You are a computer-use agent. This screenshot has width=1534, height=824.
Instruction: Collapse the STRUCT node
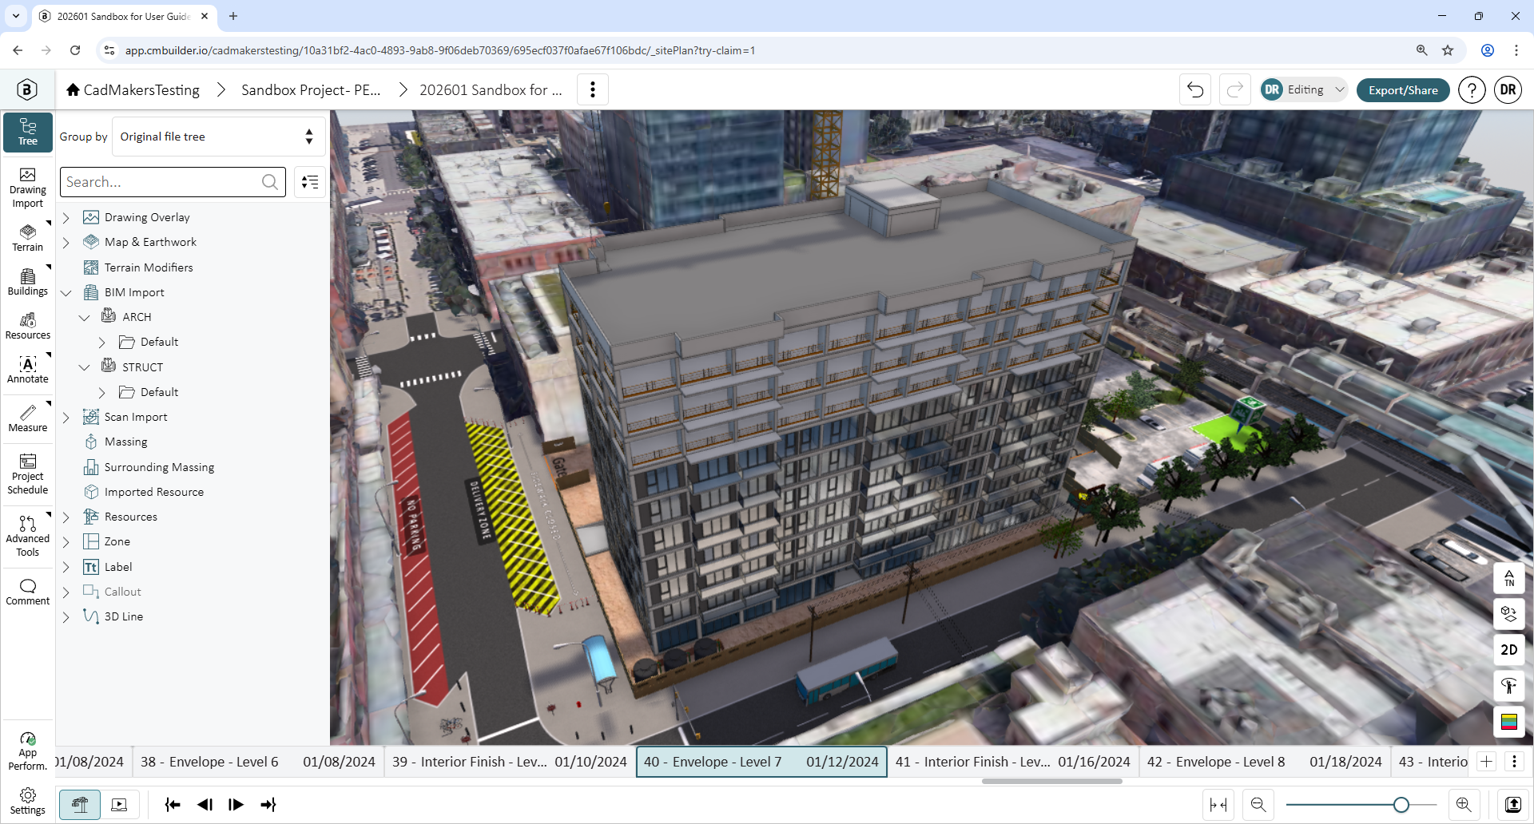coord(84,367)
